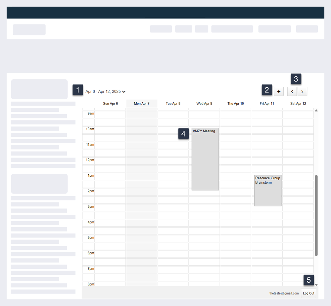Screen dimensions: 331x306
Task: Open the VMZY Meeting event
Action: tap(205, 159)
